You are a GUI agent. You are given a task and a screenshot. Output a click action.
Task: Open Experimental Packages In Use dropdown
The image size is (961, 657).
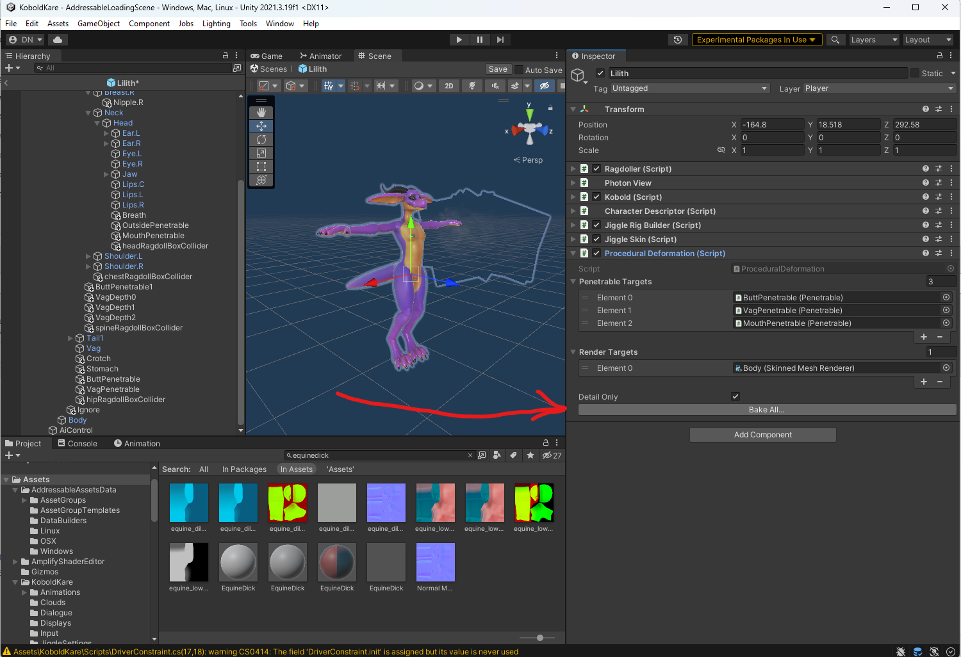[757, 40]
